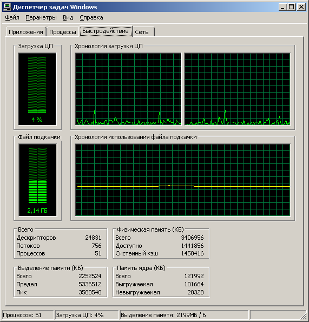Click the page file 2,14 ГБ gauge
This screenshot has height=322, width=309.
(37, 180)
